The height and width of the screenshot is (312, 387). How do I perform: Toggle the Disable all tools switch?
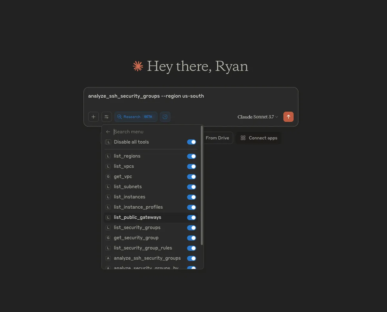[x=192, y=142]
